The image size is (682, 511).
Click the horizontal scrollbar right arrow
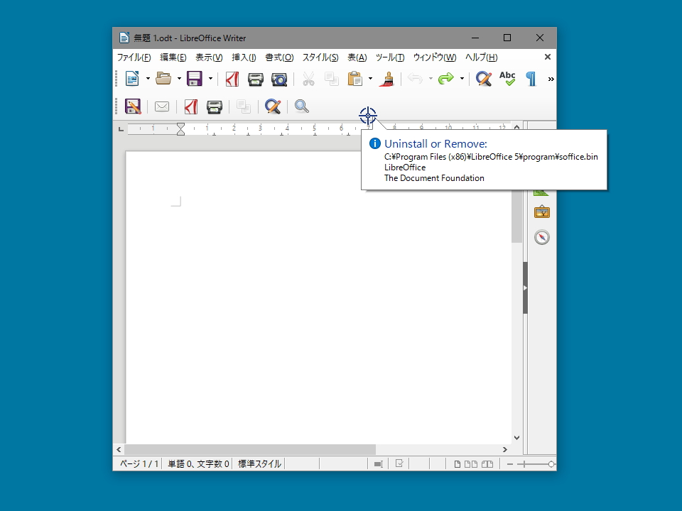(x=505, y=449)
